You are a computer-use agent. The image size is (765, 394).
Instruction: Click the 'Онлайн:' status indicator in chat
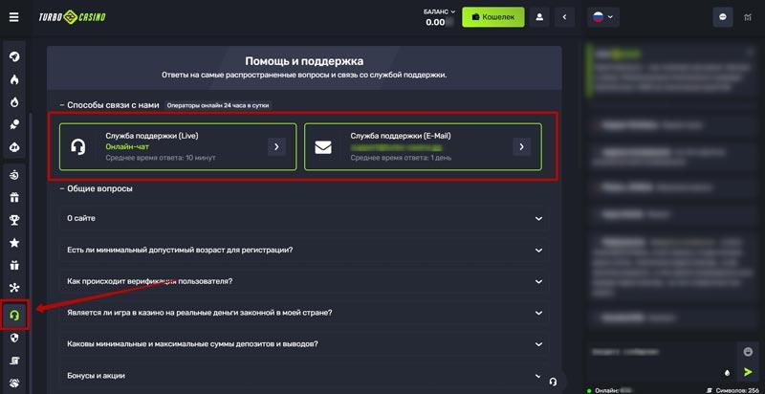608,390
